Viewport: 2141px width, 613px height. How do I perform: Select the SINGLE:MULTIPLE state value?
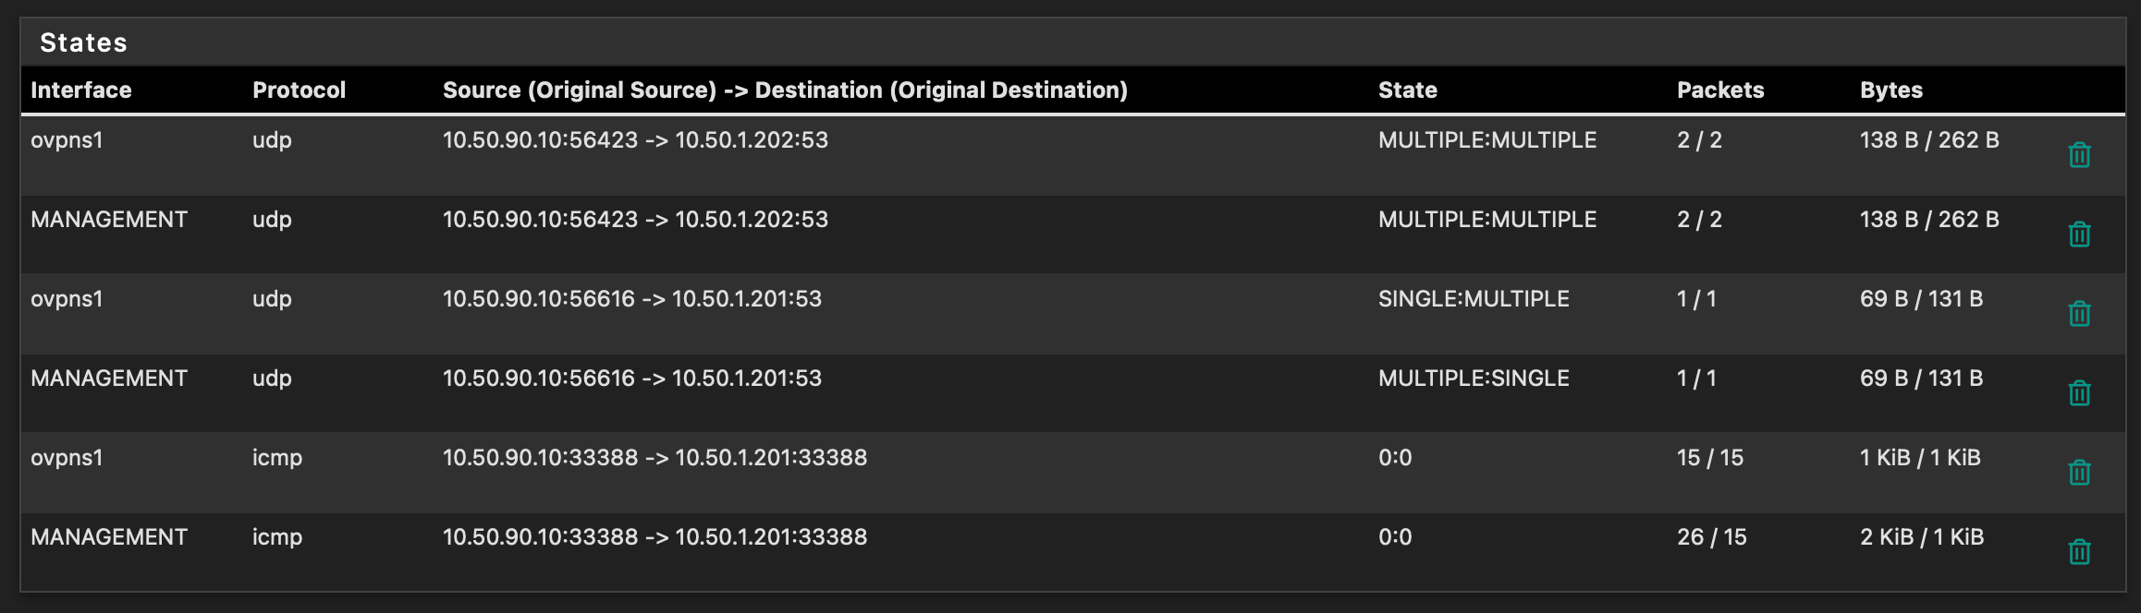(1474, 299)
